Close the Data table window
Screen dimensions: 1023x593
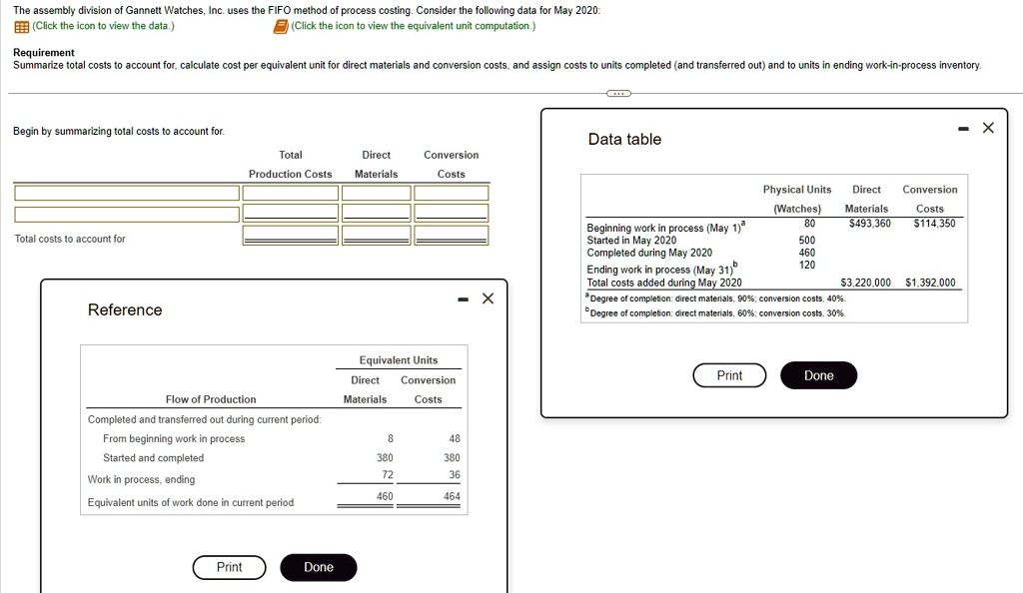[x=988, y=127]
